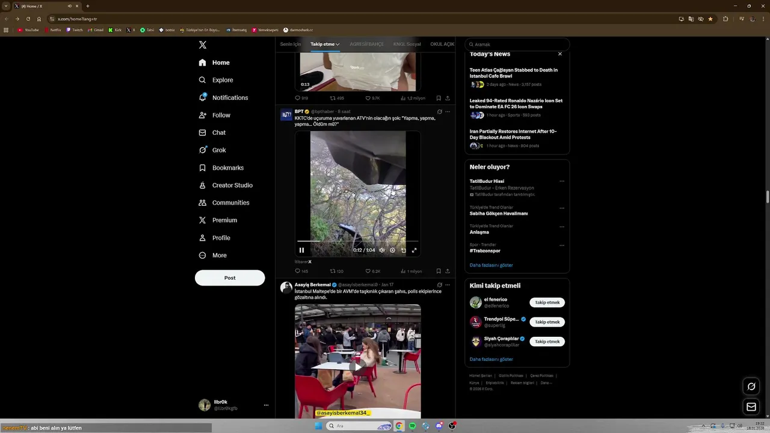Open more options on Asayiş Berkemal post
The image size is (770, 433).
click(x=448, y=284)
